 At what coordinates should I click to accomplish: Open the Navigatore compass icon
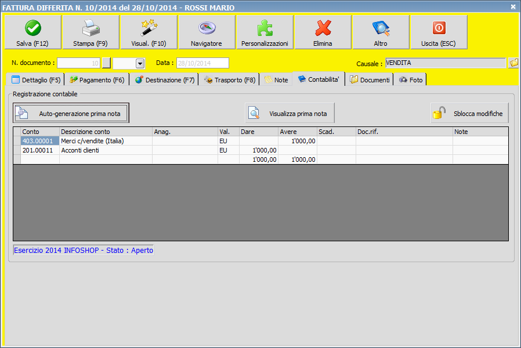tap(207, 28)
